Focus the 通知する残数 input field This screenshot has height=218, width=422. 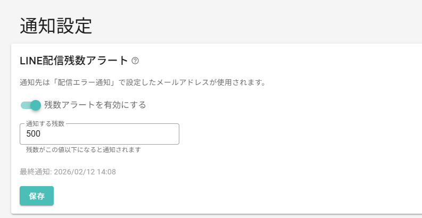(x=99, y=134)
